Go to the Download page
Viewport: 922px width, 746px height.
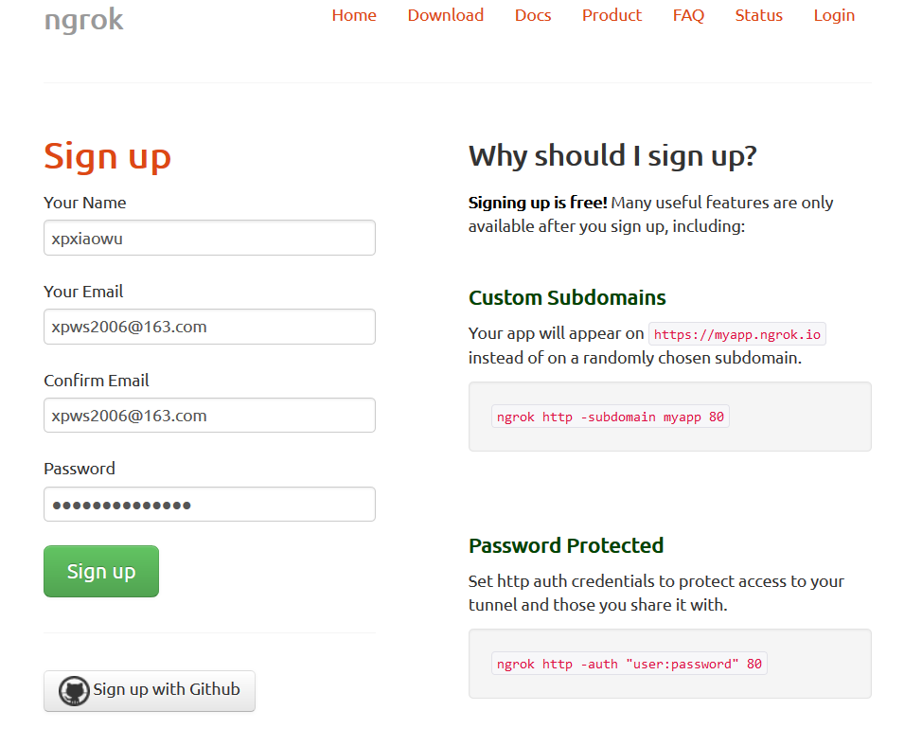click(446, 15)
